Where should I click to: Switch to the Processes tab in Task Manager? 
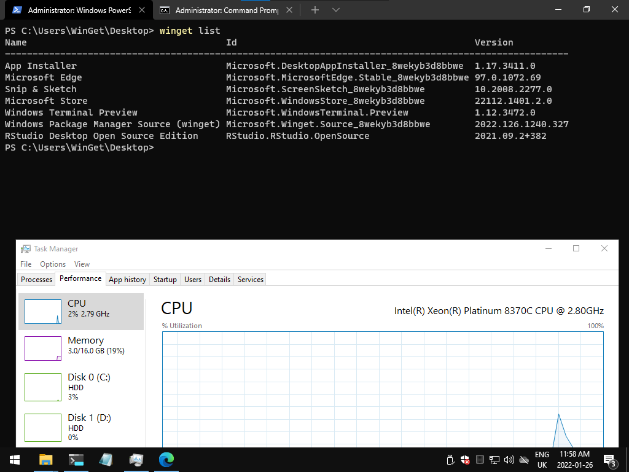(36, 279)
